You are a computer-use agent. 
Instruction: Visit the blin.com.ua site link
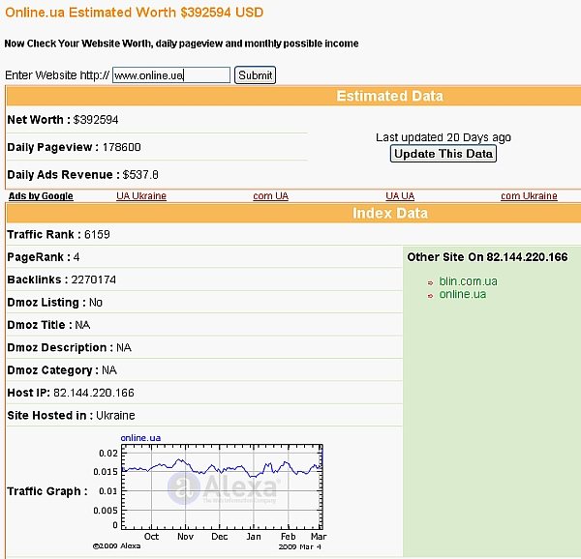(x=468, y=281)
